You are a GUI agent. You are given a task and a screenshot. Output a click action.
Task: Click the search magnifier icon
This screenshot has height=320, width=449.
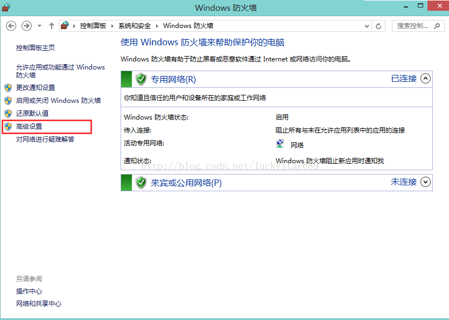coord(437,26)
